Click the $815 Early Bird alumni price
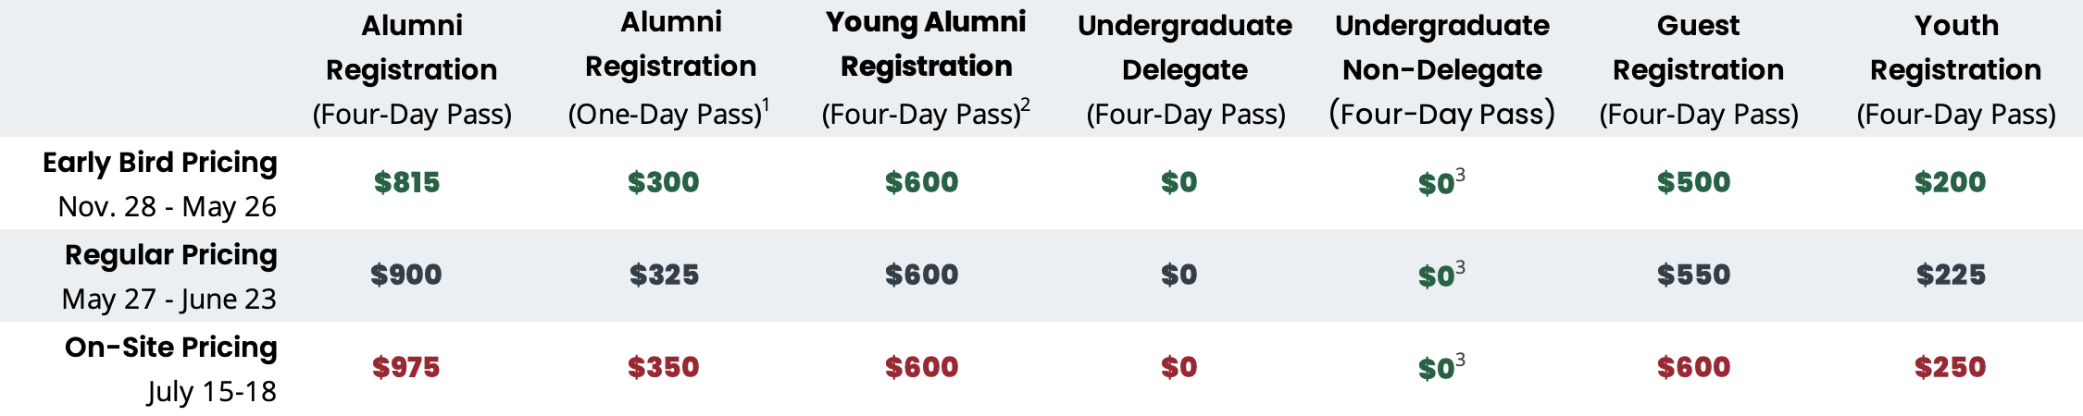 406,182
